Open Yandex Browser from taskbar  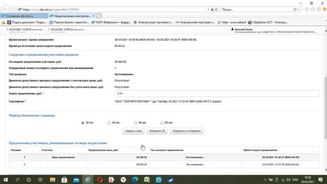pos(123,179)
